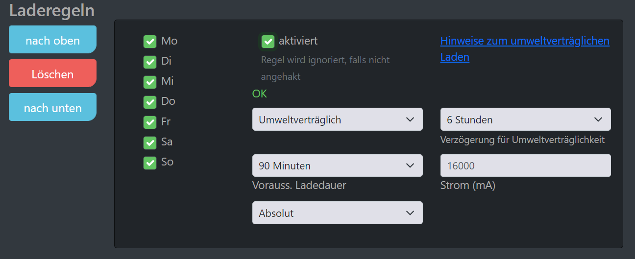The image size is (635, 259).
Task: Disable the aktiviert rule checkbox
Action: click(x=268, y=42)
